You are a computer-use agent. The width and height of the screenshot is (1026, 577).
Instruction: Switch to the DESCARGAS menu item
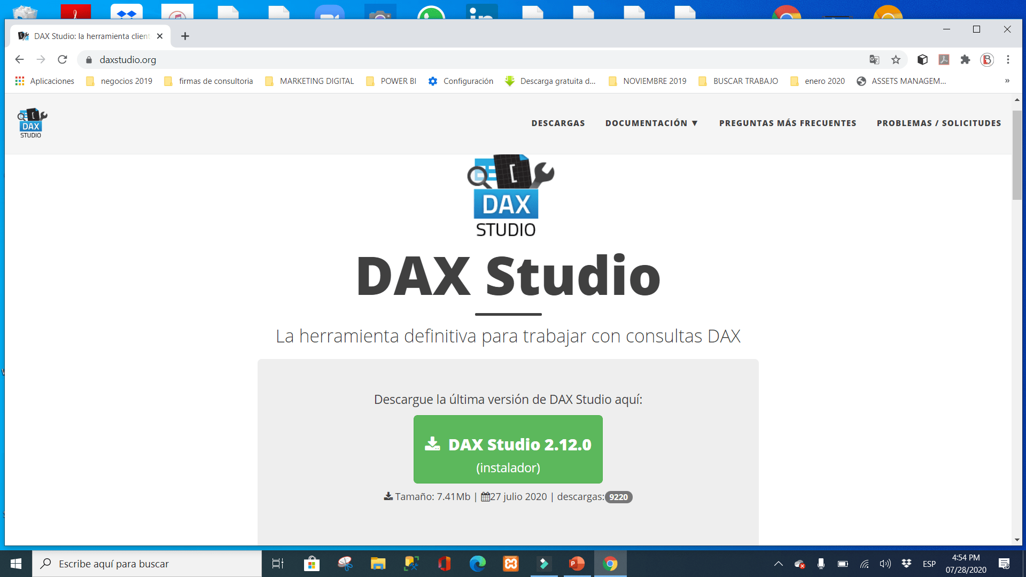[x=558, y=123]
